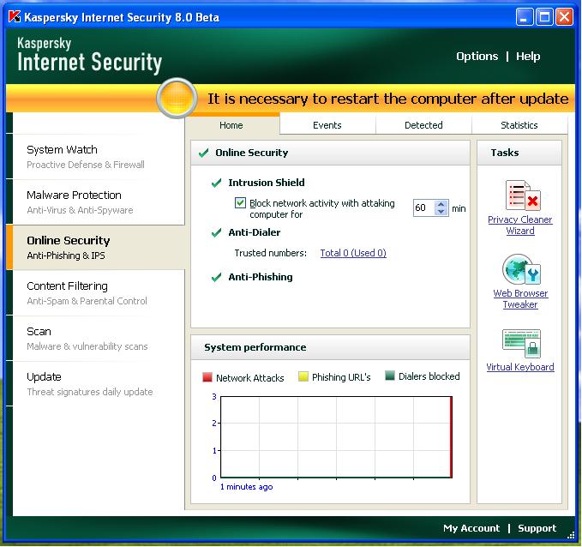The height and width of the screenshot is (547, 582).
Task: Switch to the Statistics tab
Action: click(519, 125)
